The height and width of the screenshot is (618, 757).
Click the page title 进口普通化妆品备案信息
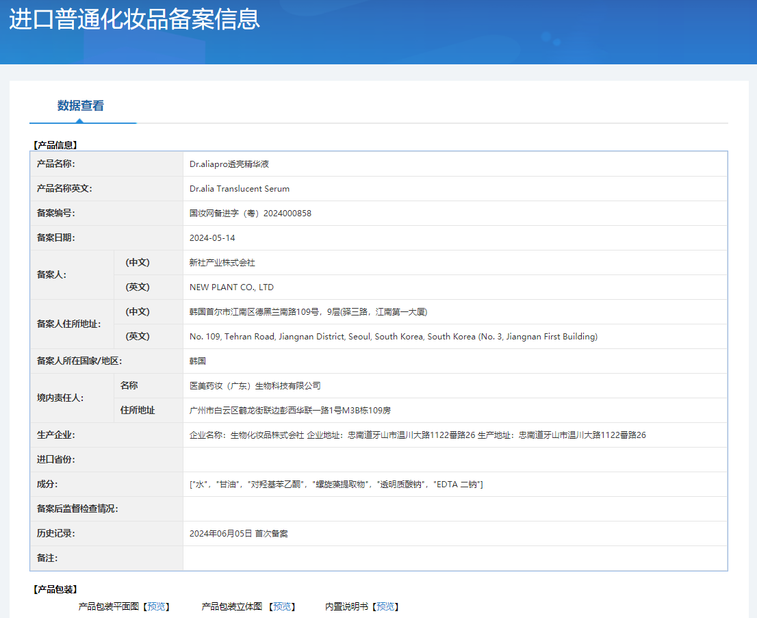tap(134, 19)
